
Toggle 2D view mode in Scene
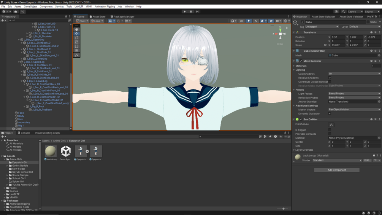[x=241, y=21]
